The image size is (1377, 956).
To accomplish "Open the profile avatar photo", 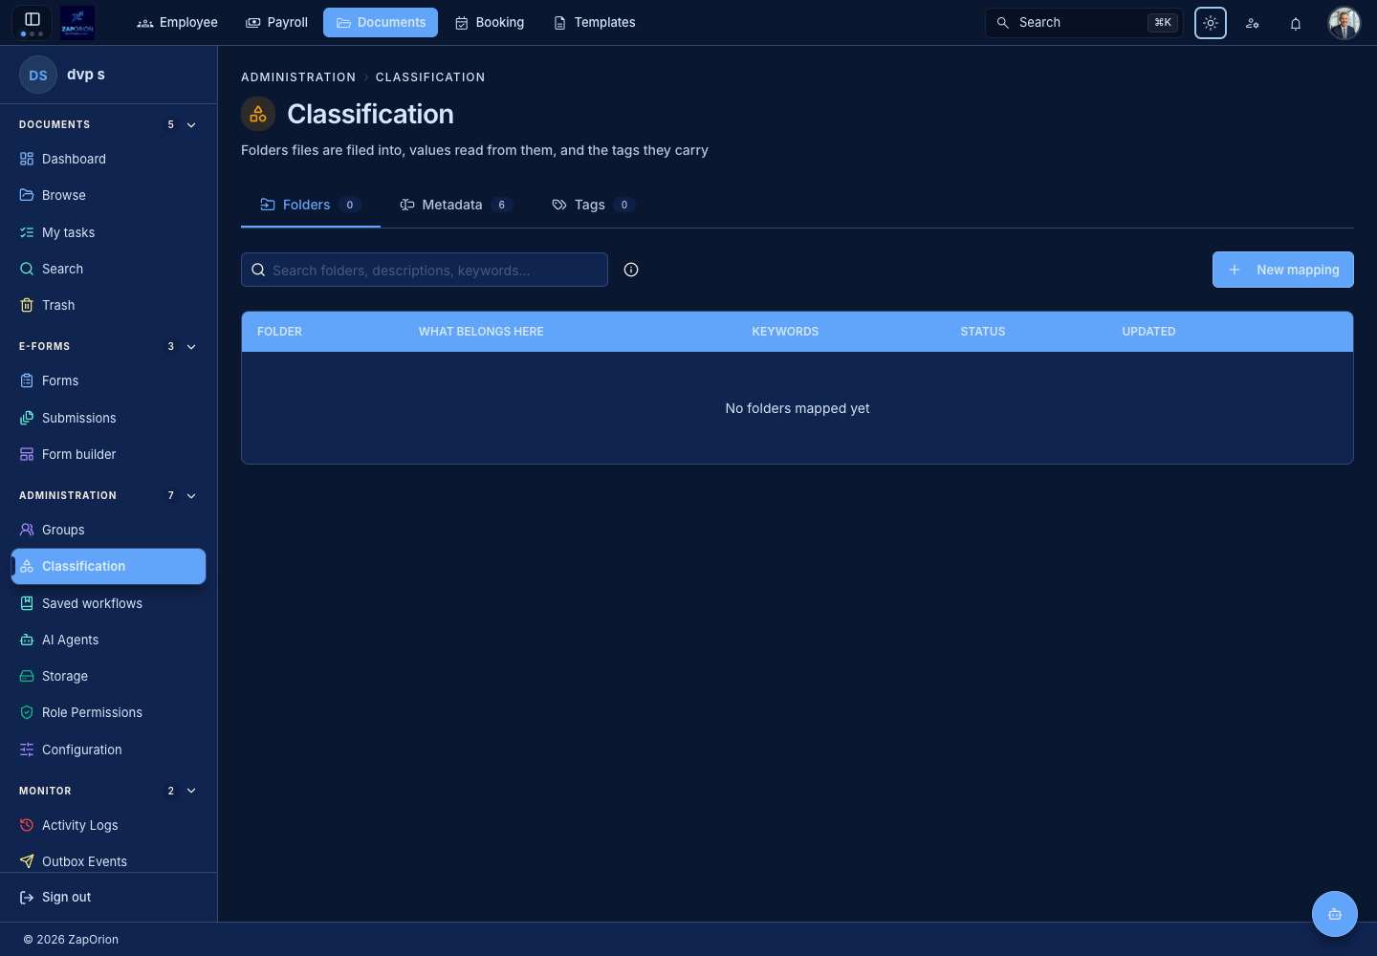I will (x=1344, y=23).
